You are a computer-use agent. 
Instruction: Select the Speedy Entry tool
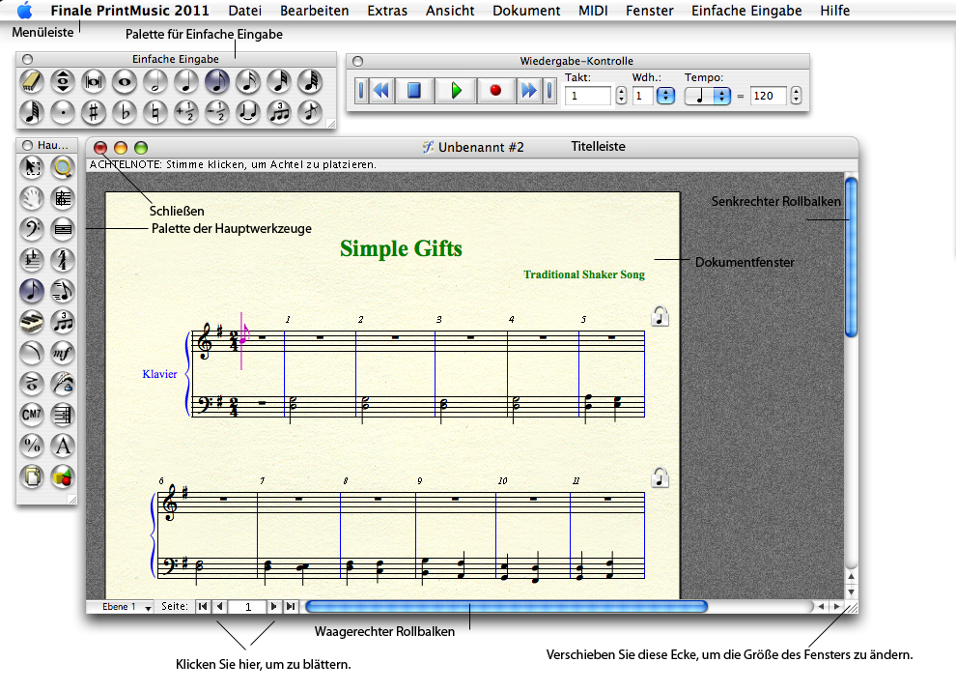point(62,291)
